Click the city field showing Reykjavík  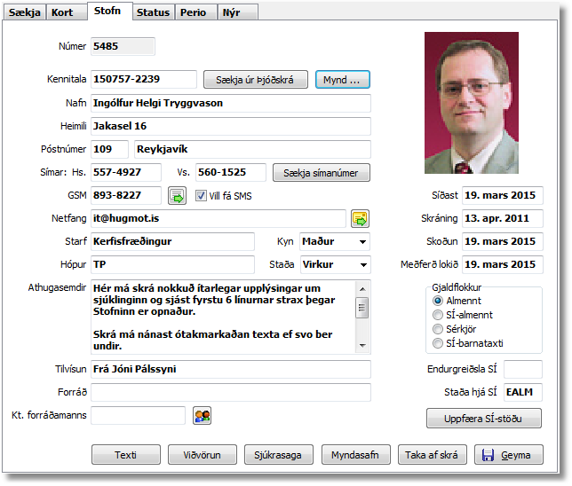coord(252,149)
